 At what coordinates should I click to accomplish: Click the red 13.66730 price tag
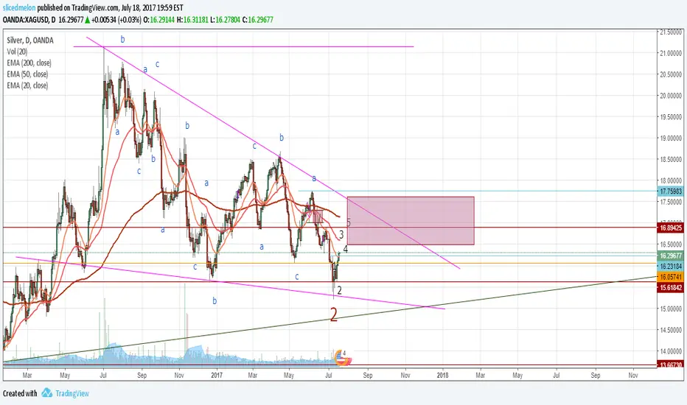click(x=670, y=364)
